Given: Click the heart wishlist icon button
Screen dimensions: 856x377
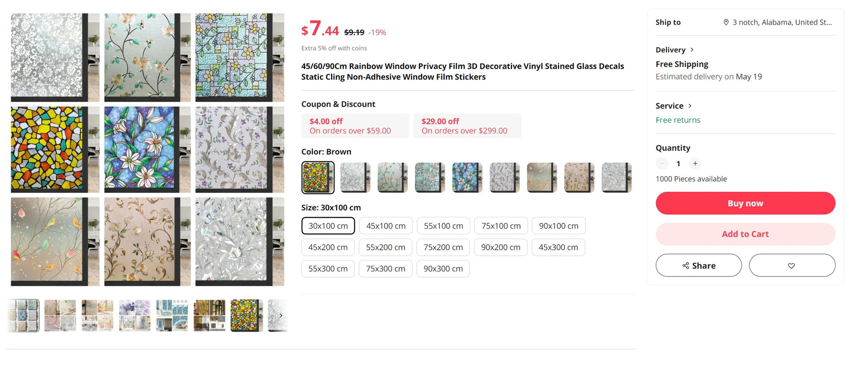Looking at the screenshot, I should 791,265.
